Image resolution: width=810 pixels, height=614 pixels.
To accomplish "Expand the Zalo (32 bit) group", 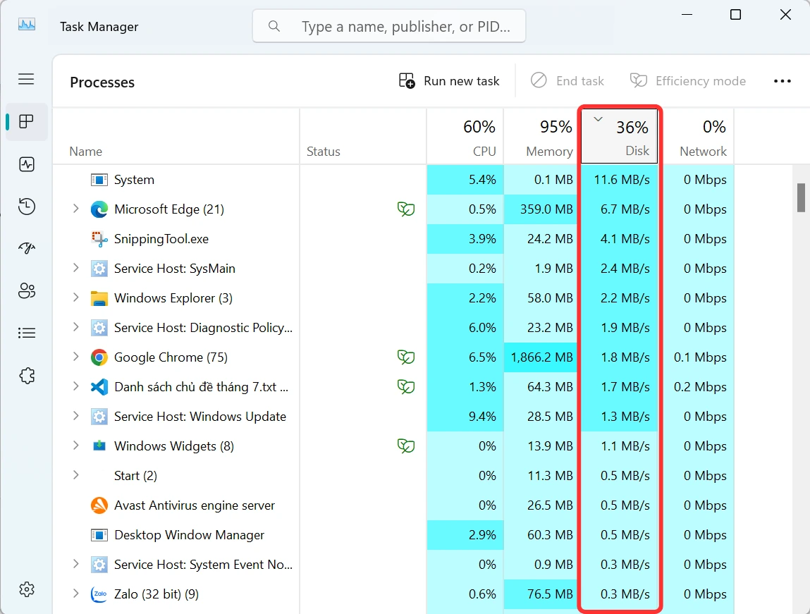I will 76,594.
